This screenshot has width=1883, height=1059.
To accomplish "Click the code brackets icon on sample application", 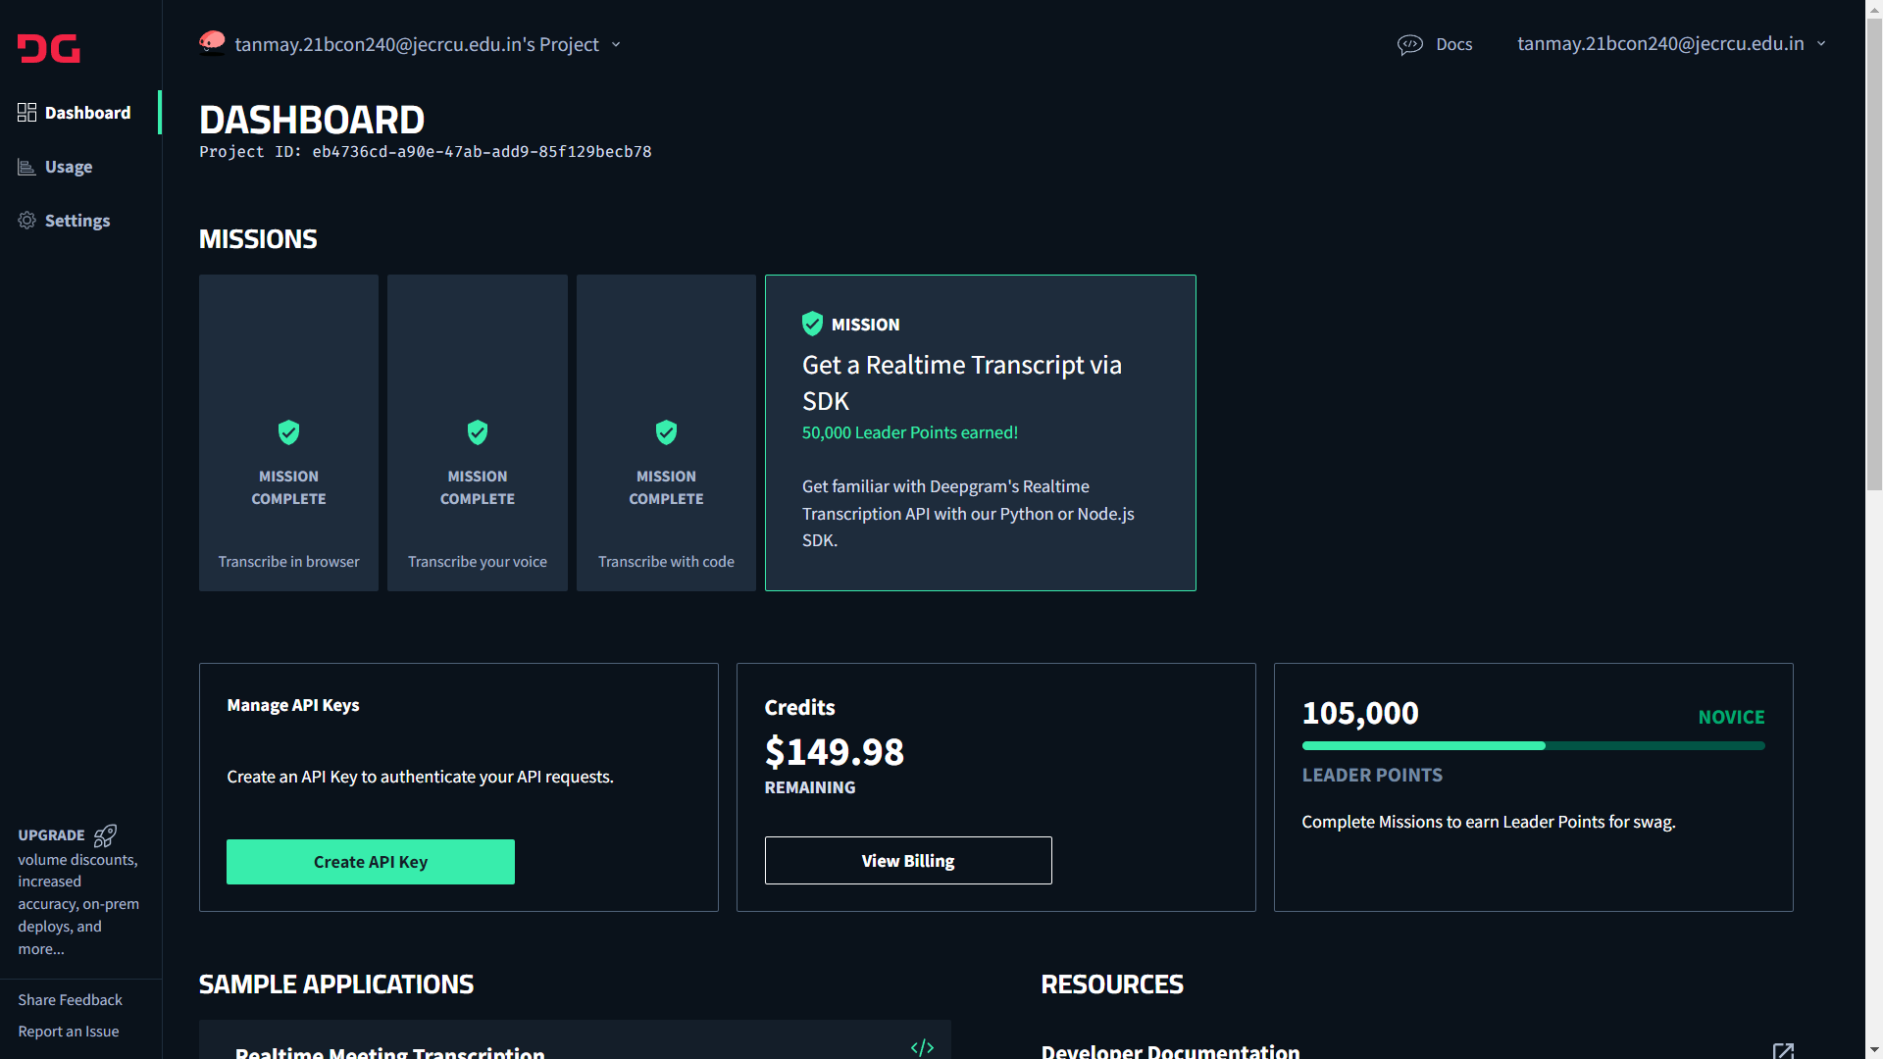I will (x=922, y=1047).
